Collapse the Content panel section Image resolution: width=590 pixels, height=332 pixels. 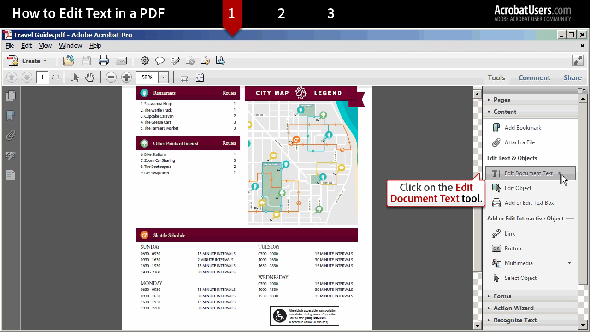tap(504, 112)
